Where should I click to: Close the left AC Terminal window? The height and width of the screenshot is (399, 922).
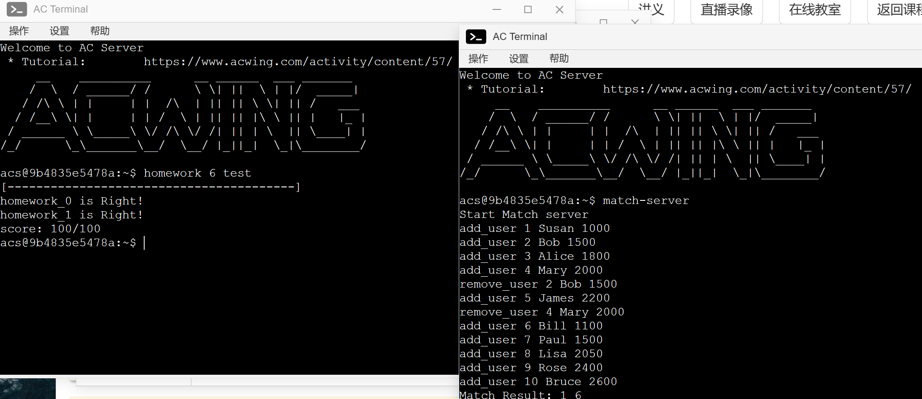(x=559, y=9)
